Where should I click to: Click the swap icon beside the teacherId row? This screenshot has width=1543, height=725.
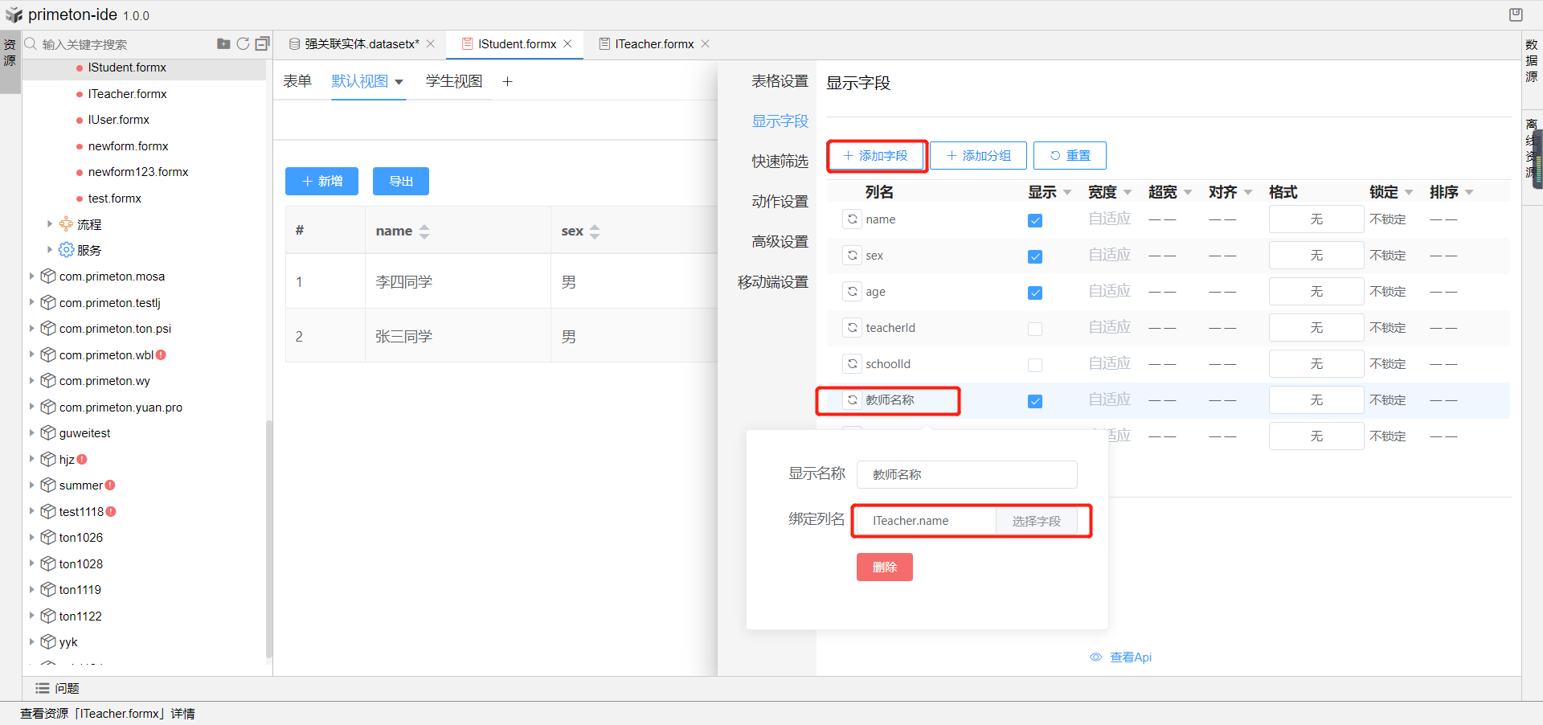[x=852, y=327]
